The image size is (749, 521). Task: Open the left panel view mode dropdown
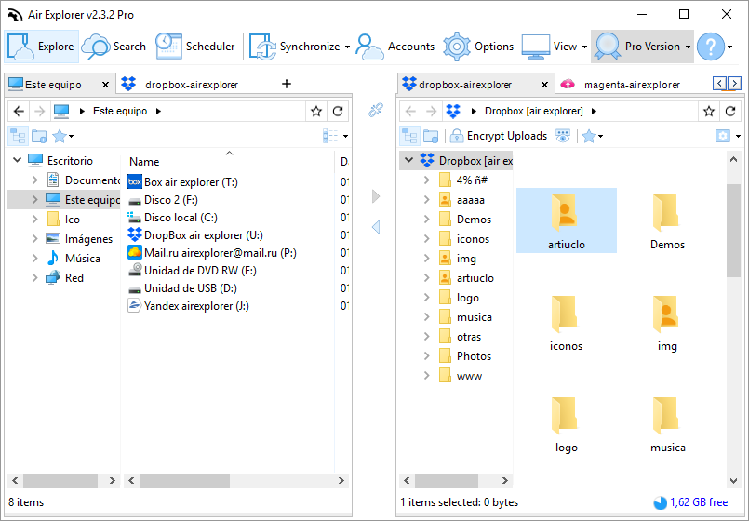click(335, 136)
